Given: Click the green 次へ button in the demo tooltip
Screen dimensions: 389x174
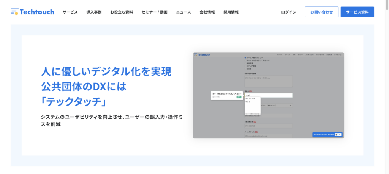Looking at the screenshot, I should point(239,97).
